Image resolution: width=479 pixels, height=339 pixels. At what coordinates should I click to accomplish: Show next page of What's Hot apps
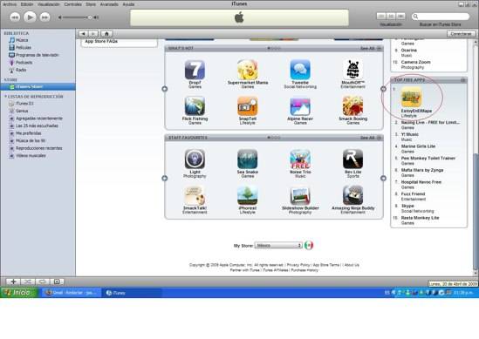[x=383, y=89]
